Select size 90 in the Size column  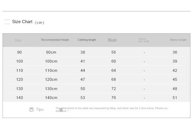pyautogui.click(x=20, y=52)
